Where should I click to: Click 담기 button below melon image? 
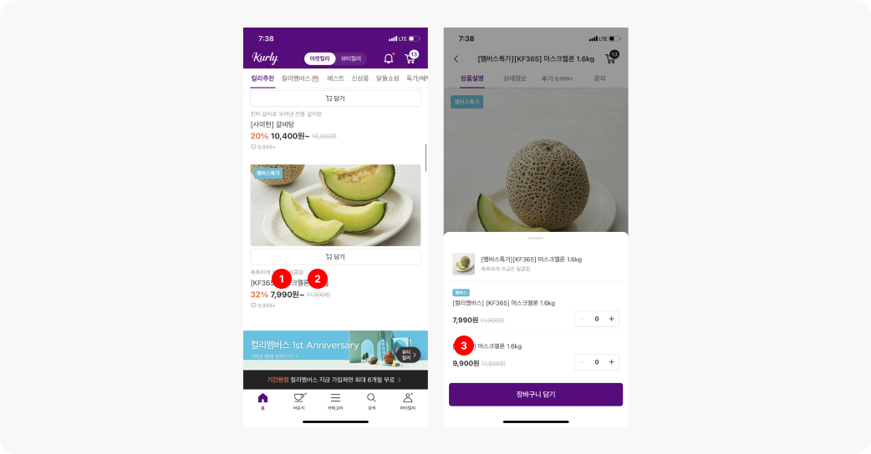click(335, 257)
